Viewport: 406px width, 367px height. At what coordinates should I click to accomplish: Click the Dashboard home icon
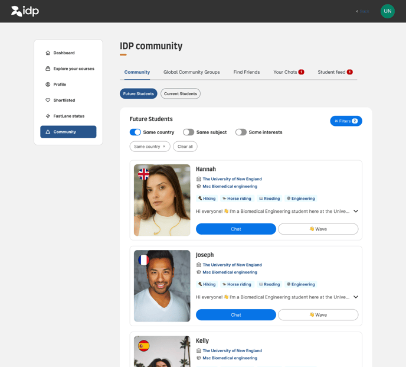click(x=48, y=53)
